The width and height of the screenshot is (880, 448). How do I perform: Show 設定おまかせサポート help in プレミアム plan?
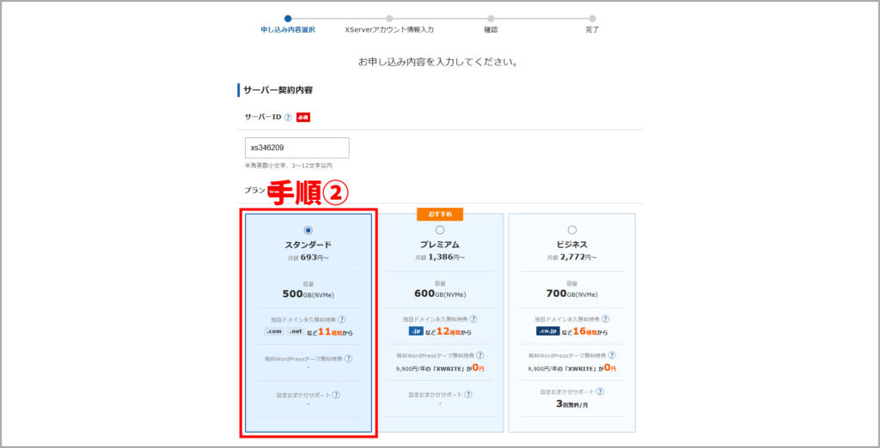point(467,395)
